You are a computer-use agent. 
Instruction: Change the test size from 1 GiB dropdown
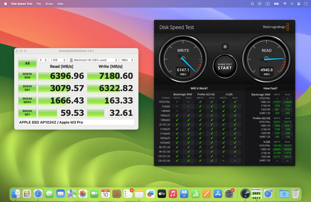(58, 60)
